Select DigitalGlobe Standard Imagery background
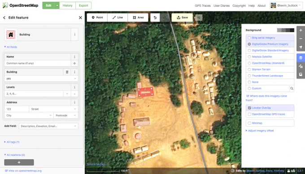Screen dimensions: 305x174 pos(270,51)
